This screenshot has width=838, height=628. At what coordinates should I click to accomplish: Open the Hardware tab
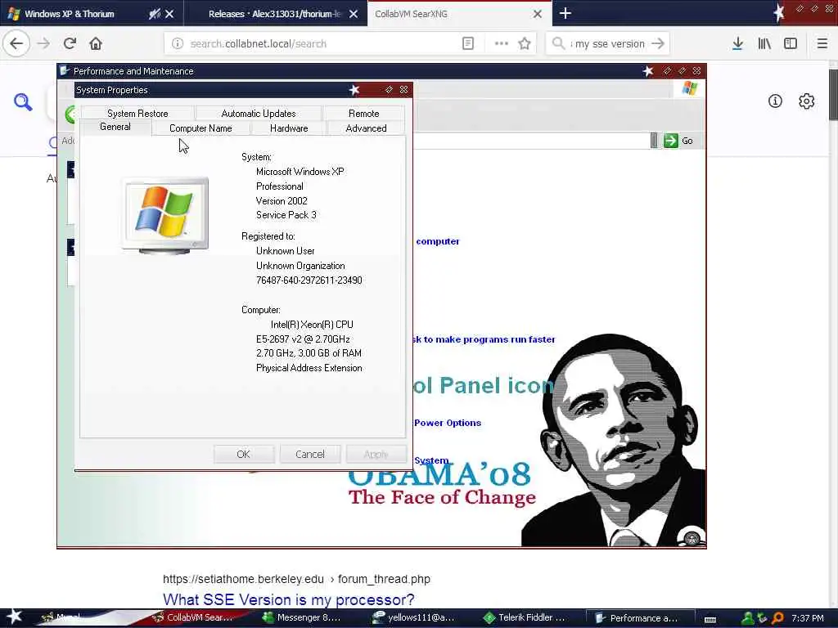tap(289, 128)
